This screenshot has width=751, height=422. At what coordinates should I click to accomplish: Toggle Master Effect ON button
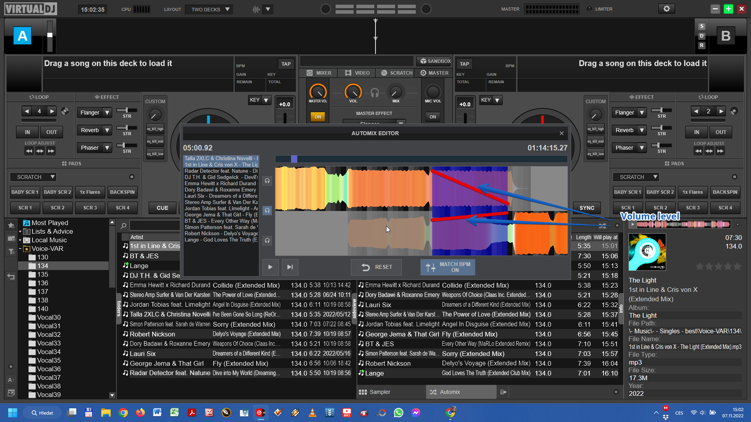pos(318,116)
